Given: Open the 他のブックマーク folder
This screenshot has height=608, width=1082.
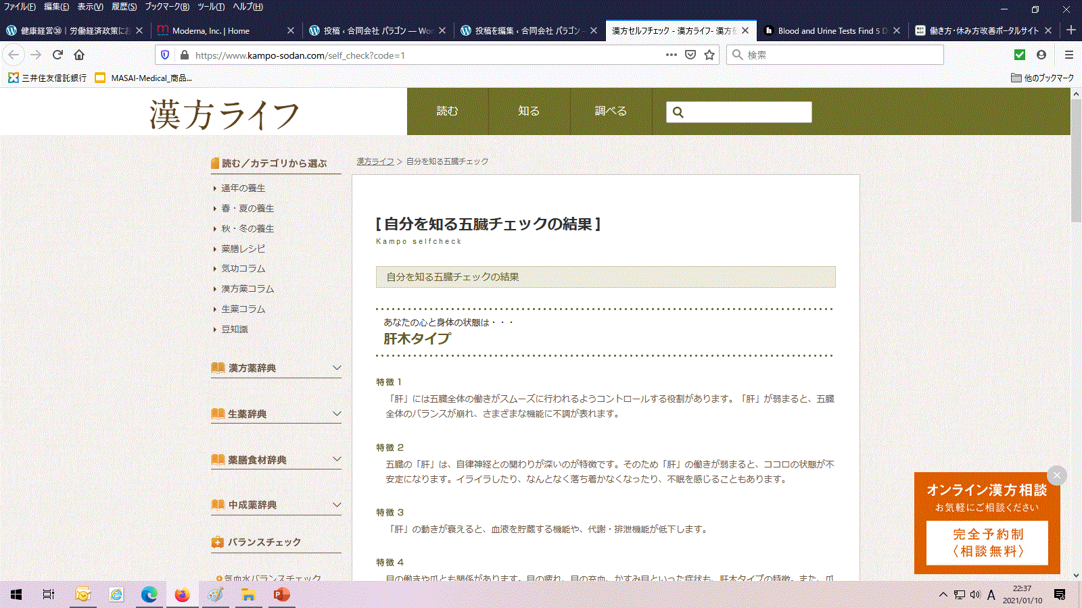Looking at the screenshot, I should pyautogui.click(x=1042, y=78).
